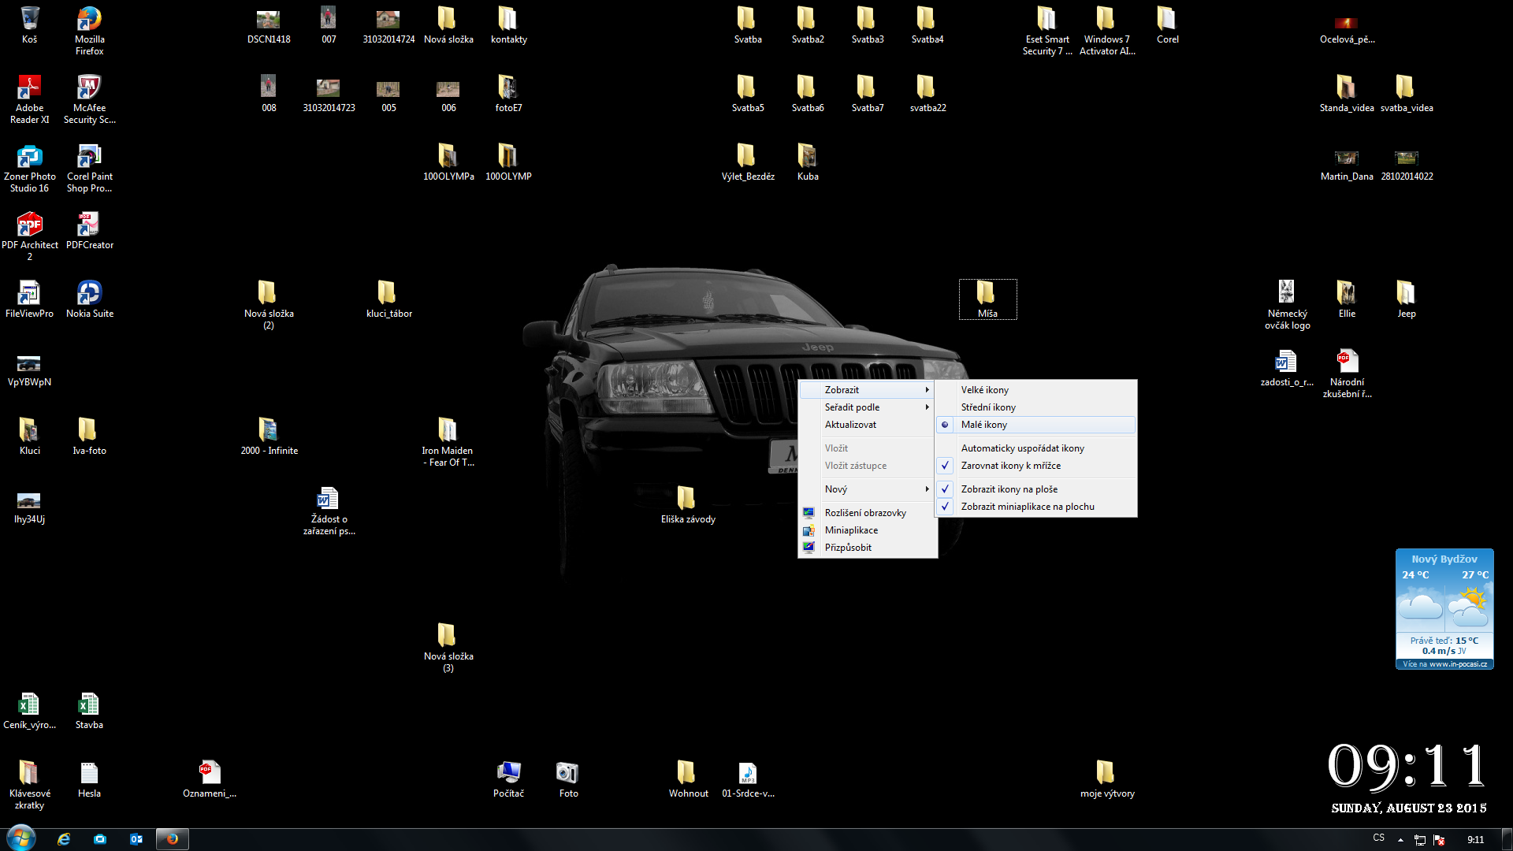1513x851 pixels.
Task: Toggle Zarovnat ikony k mřížce option
Action: (1010, 466)
